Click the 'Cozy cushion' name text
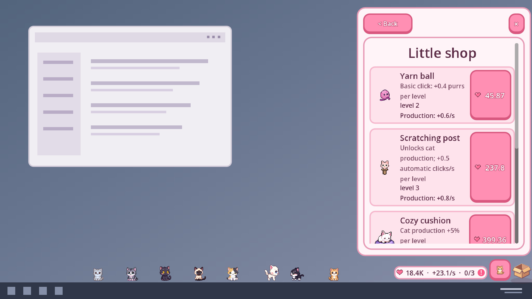This screenshot has width=532, height=299. (x=425, y=221)
